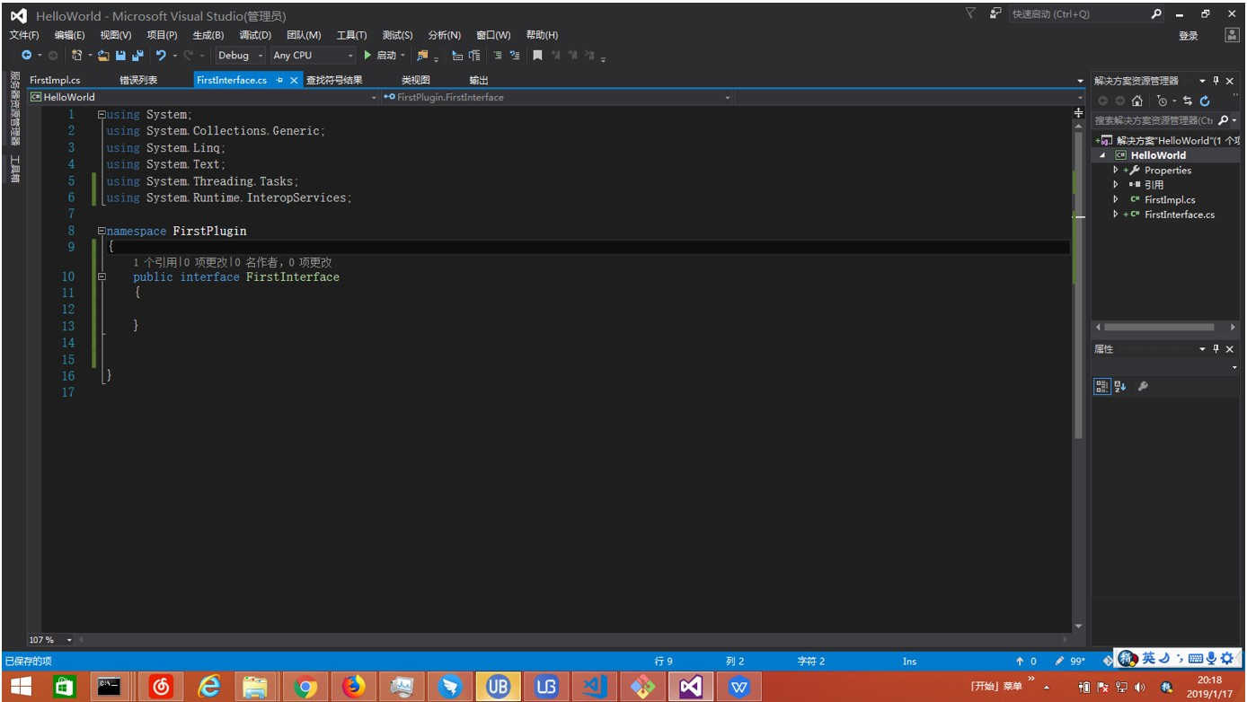Click the New Project toolbar icon
1247x702 pixels.
[x=77, y=56]
